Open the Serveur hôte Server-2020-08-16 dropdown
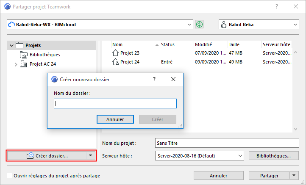Screen dimensions: 306x185 click(240, 156)
